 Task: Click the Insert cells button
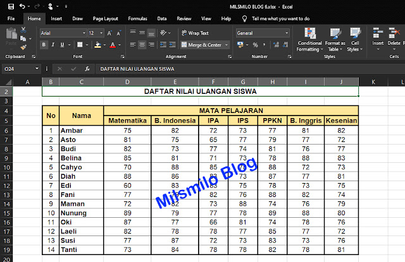click(378, 39)
